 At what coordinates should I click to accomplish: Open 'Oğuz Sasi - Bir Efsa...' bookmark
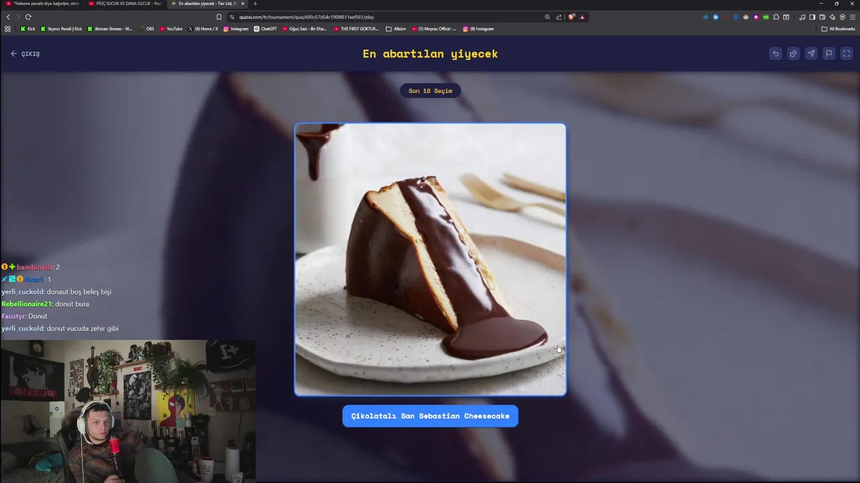(x=304, y=29)
